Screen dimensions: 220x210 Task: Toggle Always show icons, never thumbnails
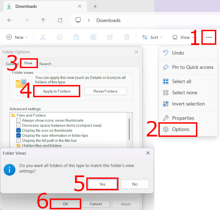tap(18, 120)
